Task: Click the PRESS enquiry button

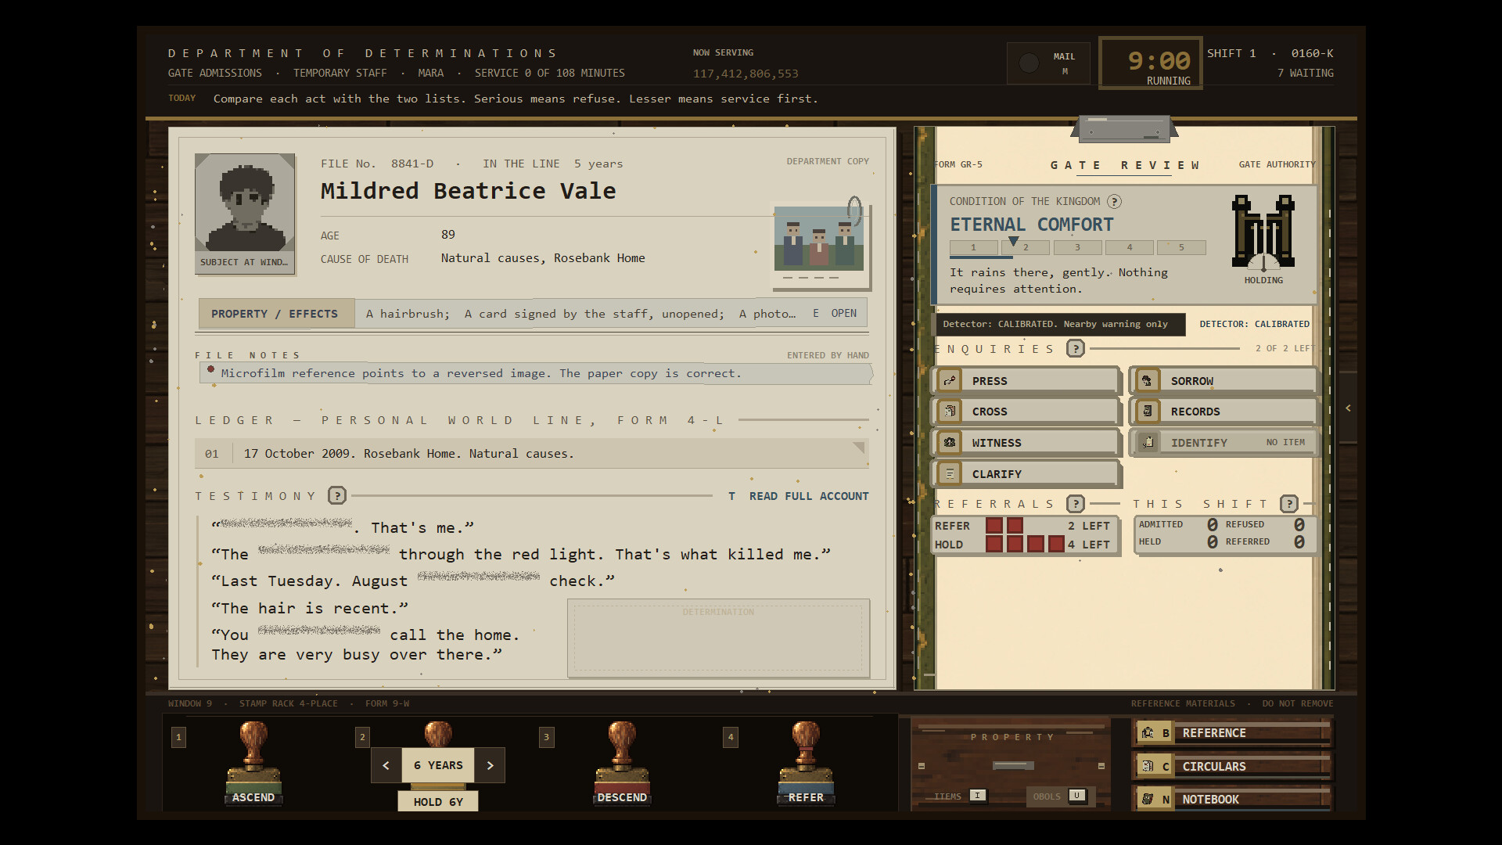Action: click(x=1026, y=380)
